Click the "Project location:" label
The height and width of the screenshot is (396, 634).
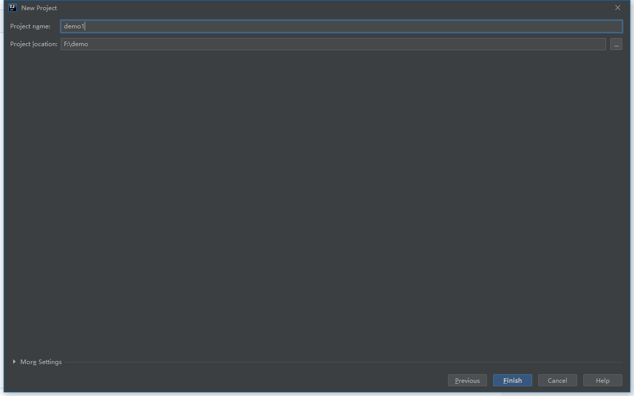click(x=34, y=44)
